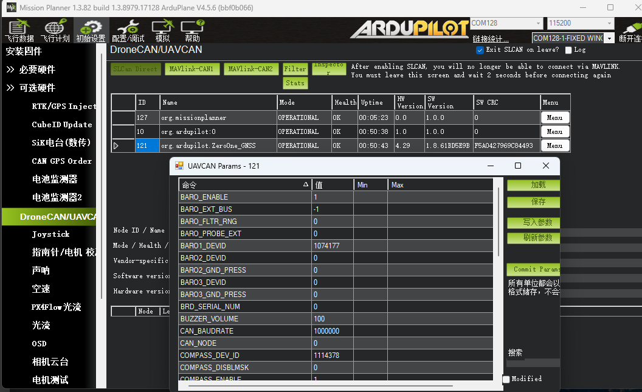Open the COM128 port dropdown
The height and width of the screenshot is (392, 642).
tap(539, 23)
